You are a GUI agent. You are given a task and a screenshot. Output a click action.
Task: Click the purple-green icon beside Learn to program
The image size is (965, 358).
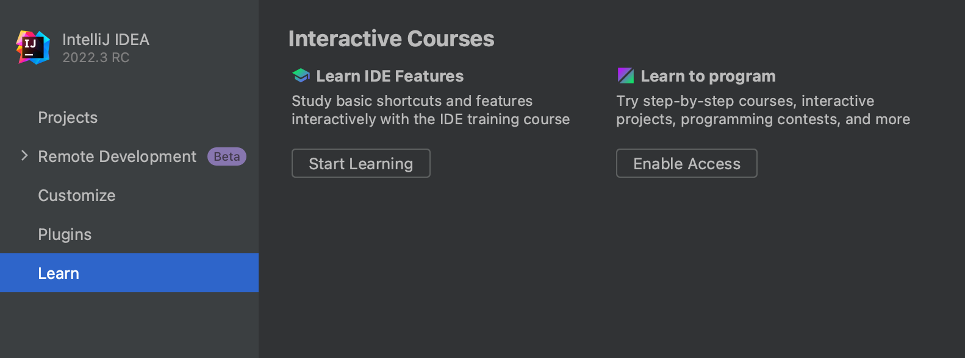pyautogui.click(x=626, y=75)
